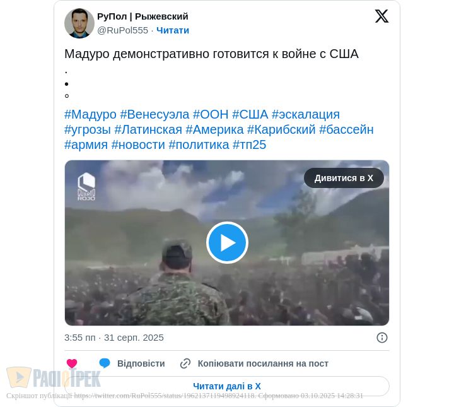Click the Відповісти reply label

141,363
